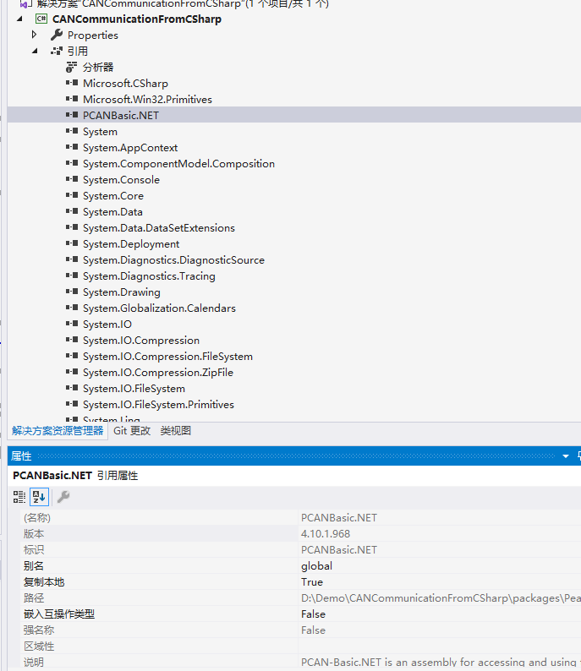Image resolution: width=581 pixels, height=671 pixels.
Task: Switch to 类视图 tab
Action: [176, 430]
